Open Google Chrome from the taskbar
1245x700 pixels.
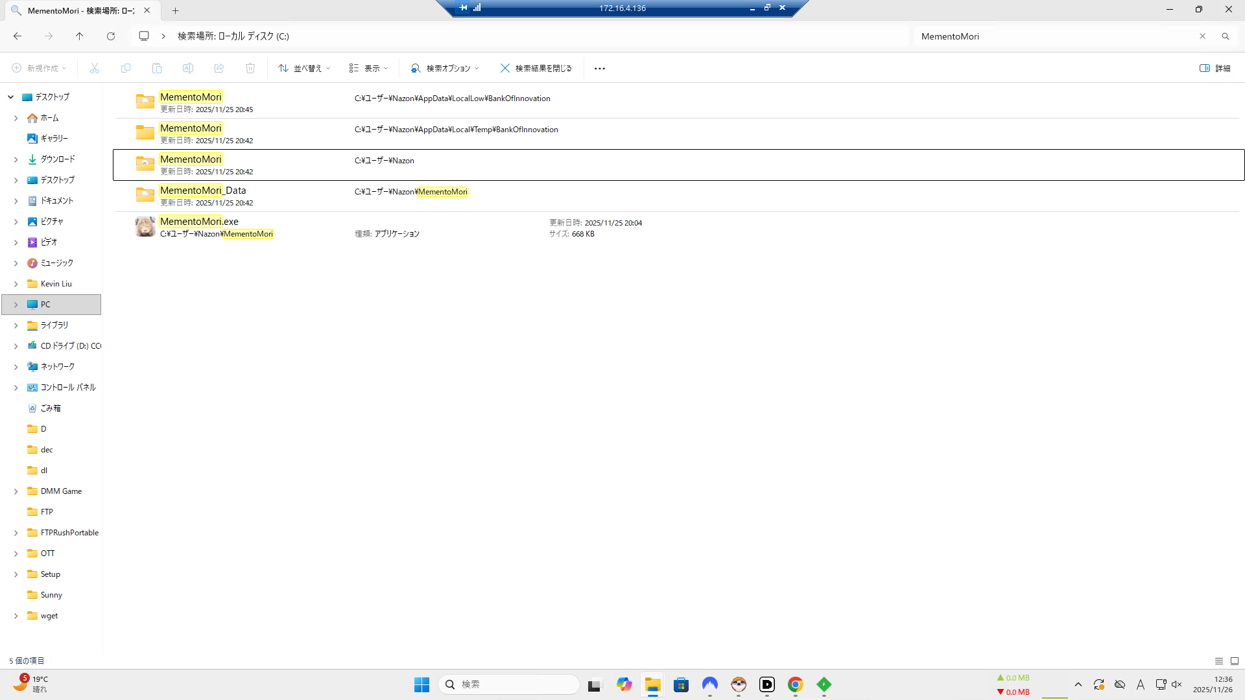pos(795,684)
